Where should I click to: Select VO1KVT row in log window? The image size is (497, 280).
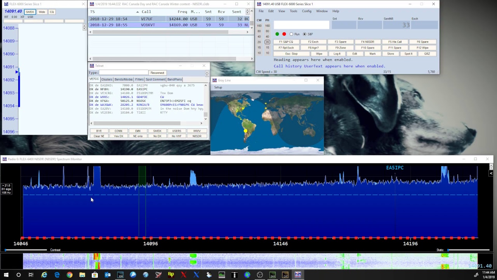170,25
